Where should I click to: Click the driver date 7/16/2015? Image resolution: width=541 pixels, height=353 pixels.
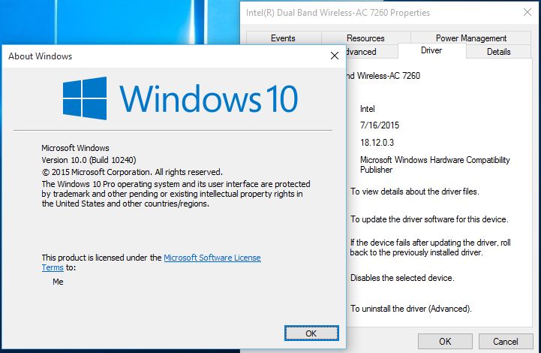click(380, 125)
